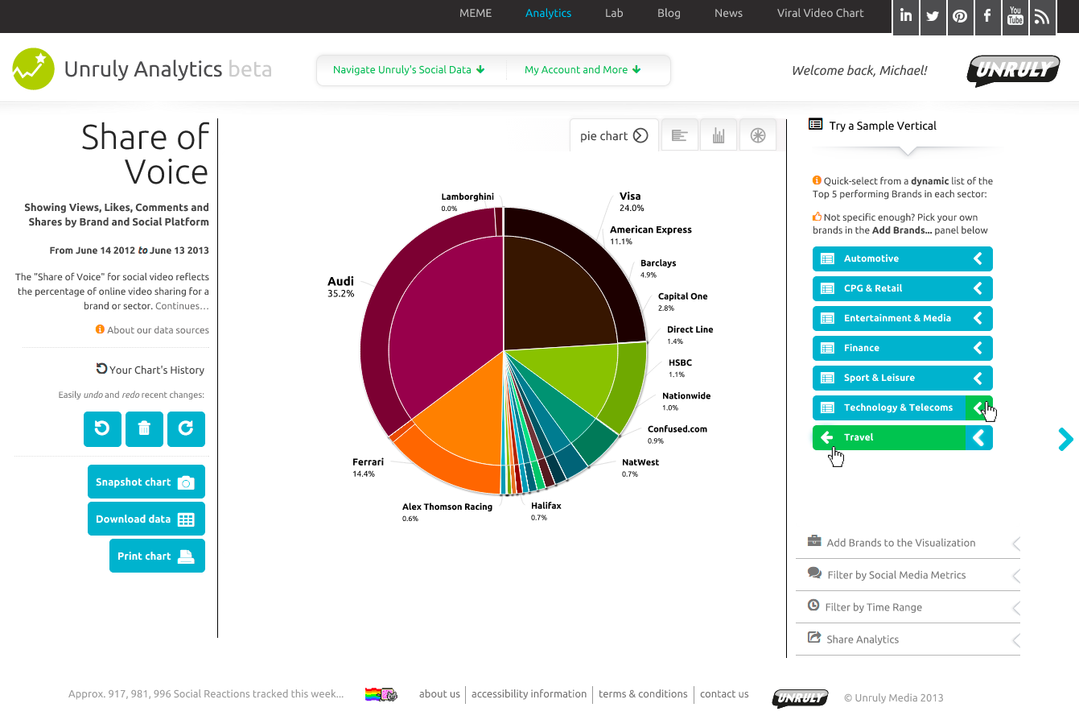This screenshot has height=724, width=1079.
Task: Click the About our data sources info icon
Action: [100, 329]
